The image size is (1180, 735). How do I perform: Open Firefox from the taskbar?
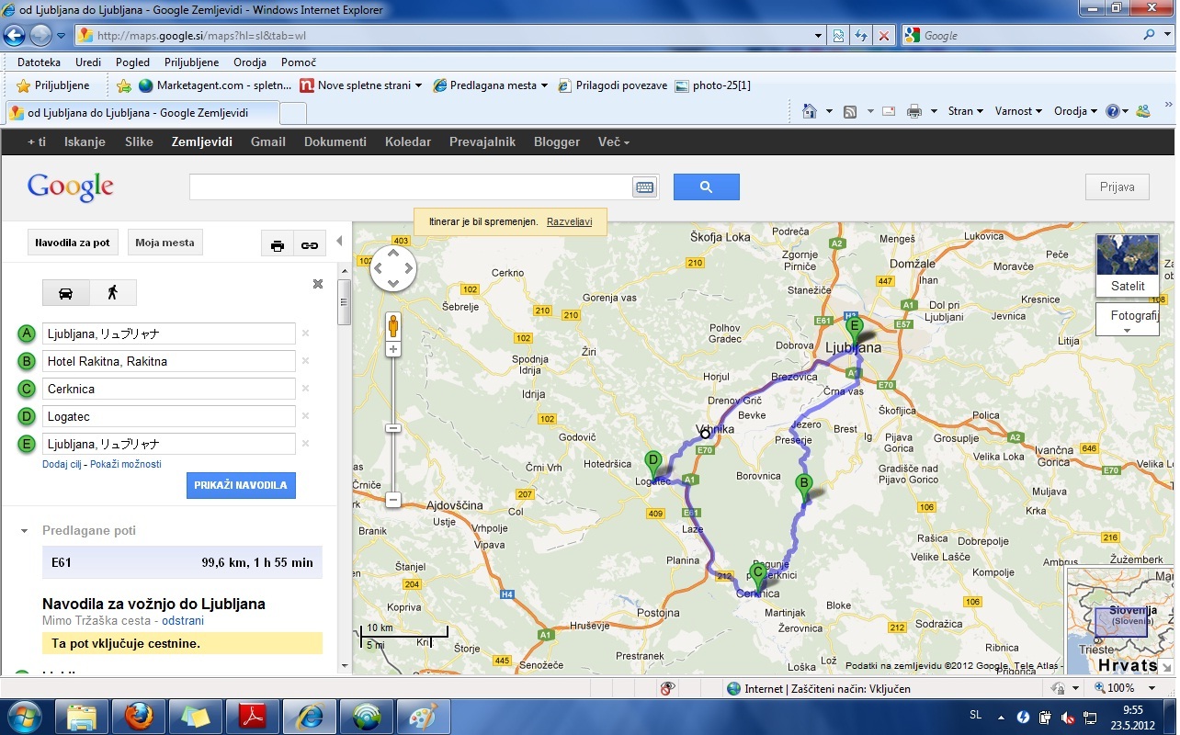click(139, 717)
